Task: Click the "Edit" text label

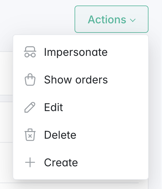Action: point(53,107)
